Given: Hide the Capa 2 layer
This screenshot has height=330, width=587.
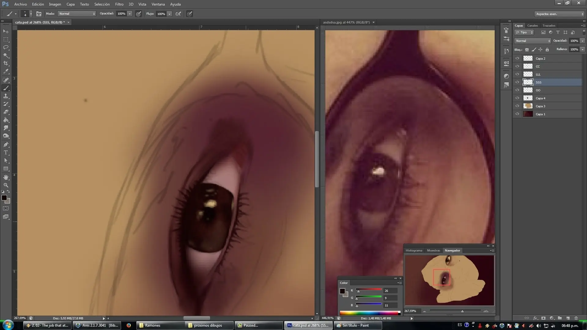Looking at the screenshot, I should coord(517,58).
